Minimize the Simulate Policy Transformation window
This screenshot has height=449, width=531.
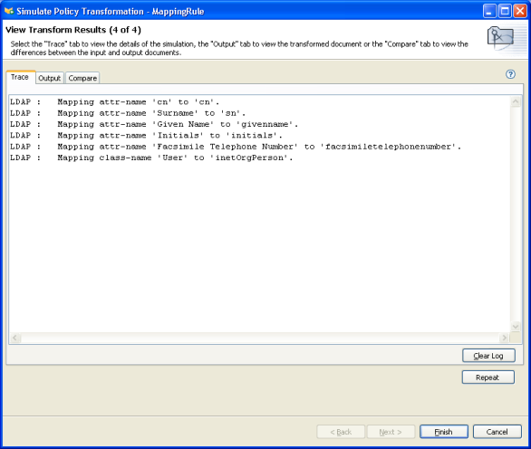click(489, 11)
